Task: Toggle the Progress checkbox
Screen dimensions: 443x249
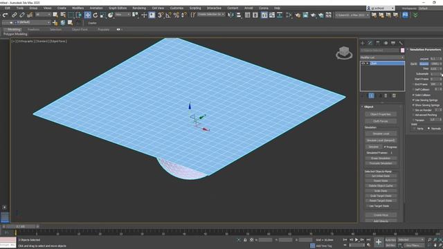Action: tap(385, 147)
